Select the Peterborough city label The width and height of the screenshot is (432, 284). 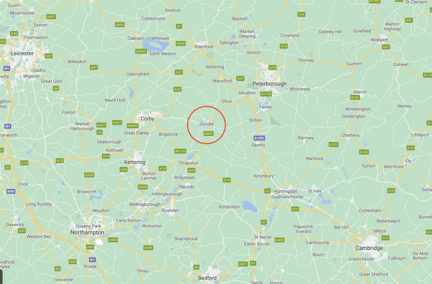tap(270, 84)
